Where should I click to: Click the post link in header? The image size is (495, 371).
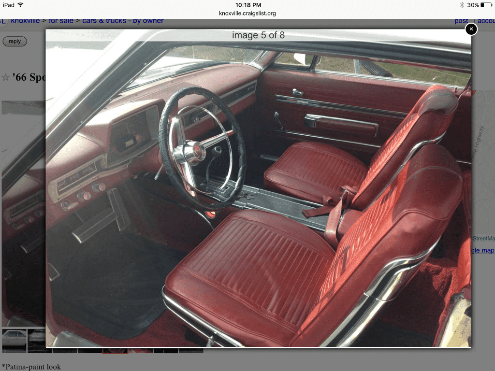461,21
